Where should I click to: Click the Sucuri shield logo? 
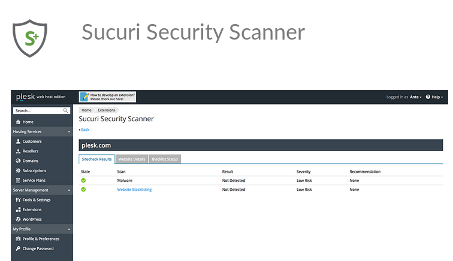pyautogui.click(x=30, y=38)
